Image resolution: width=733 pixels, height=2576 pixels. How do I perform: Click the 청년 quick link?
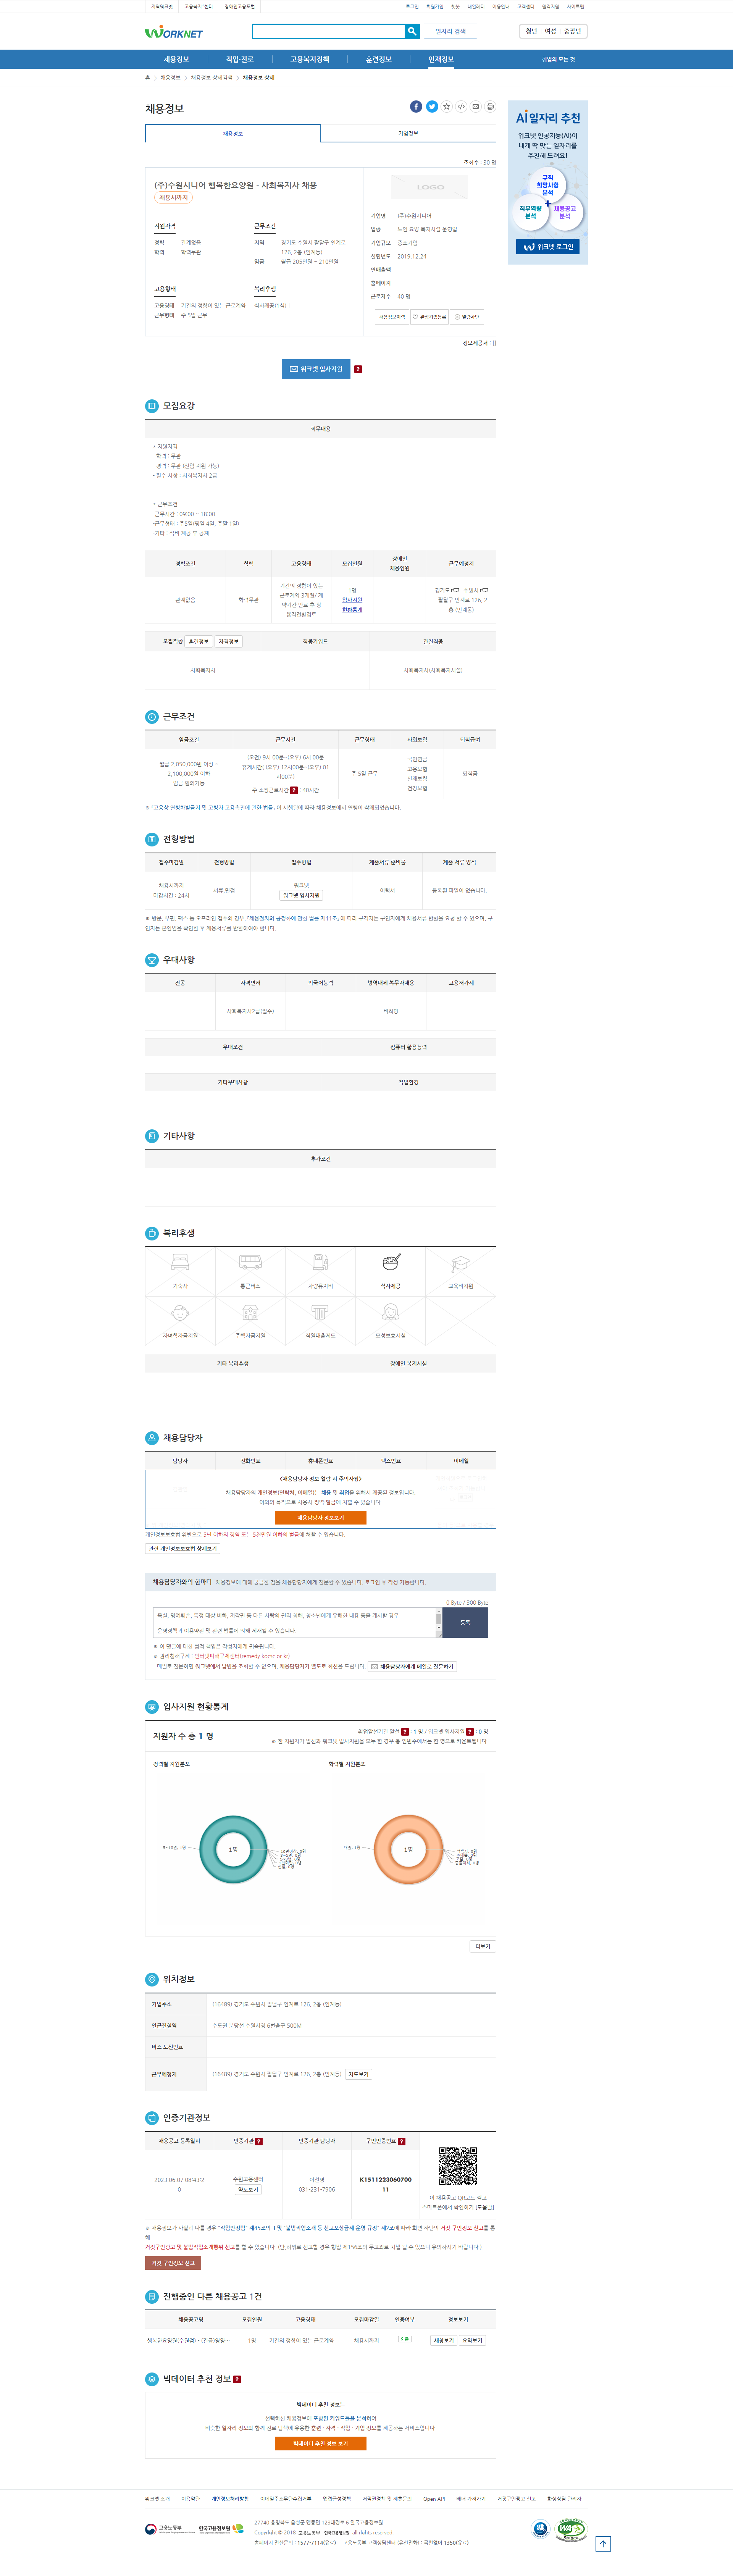(x=532, y=31)
